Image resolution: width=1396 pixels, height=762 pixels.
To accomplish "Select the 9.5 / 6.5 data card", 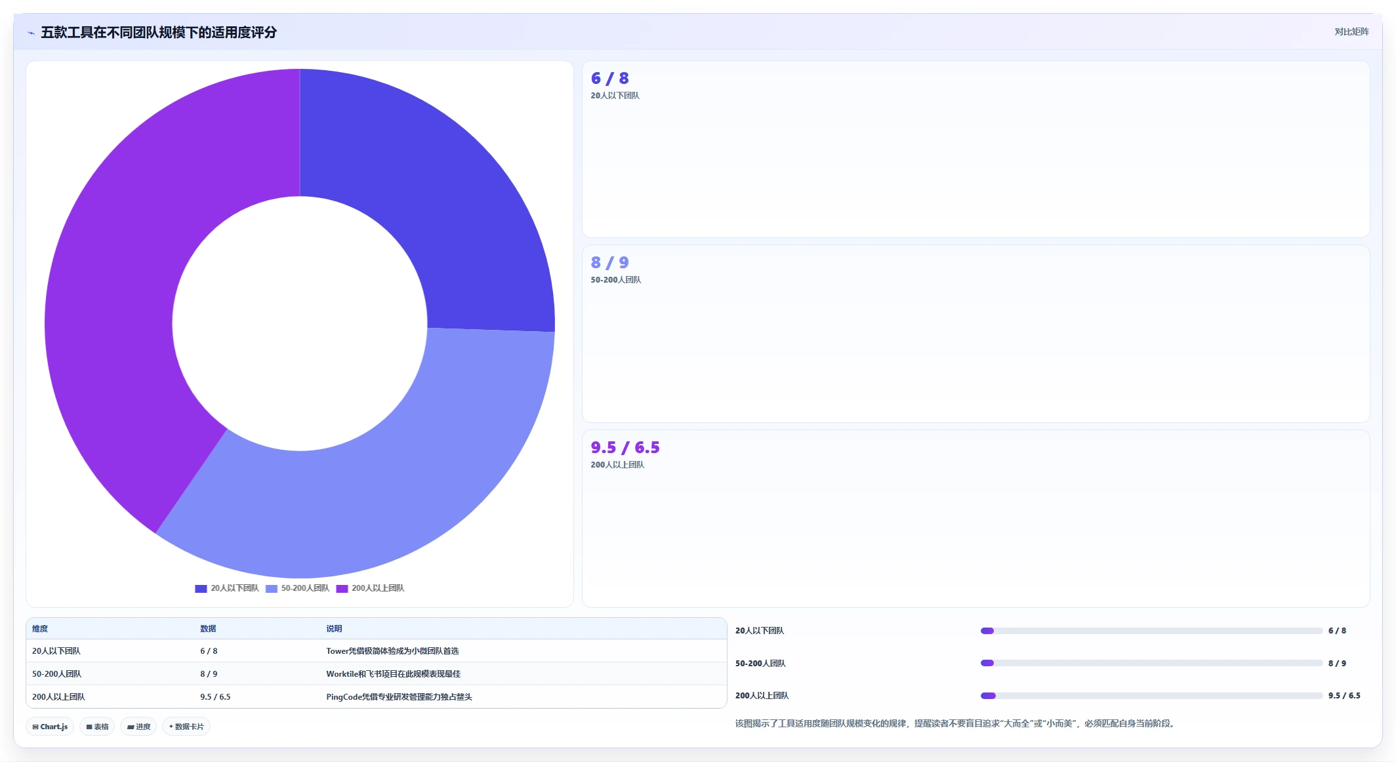I will click(976, 519).
